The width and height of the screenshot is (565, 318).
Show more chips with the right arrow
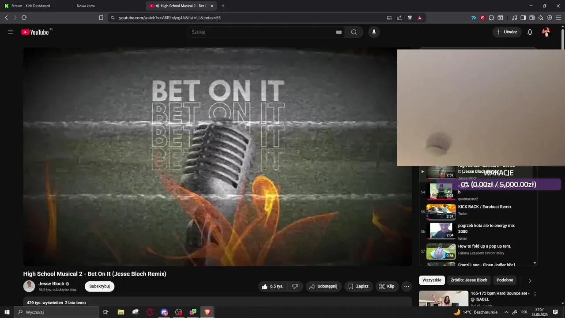click(x=530, y=280)
